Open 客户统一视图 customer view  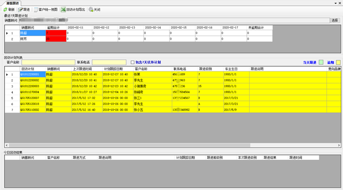click(36, 9)
